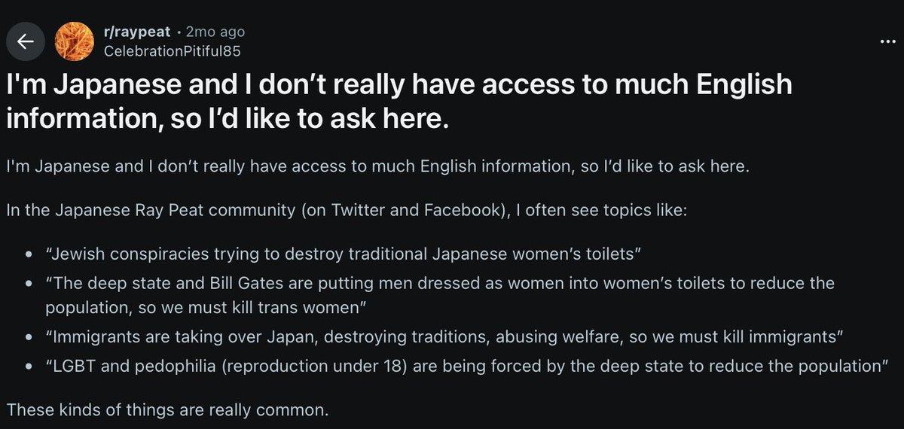Click the paragraph starting "In the Japanese Ray Peat"
904x429 pixels.
[346, 210]
